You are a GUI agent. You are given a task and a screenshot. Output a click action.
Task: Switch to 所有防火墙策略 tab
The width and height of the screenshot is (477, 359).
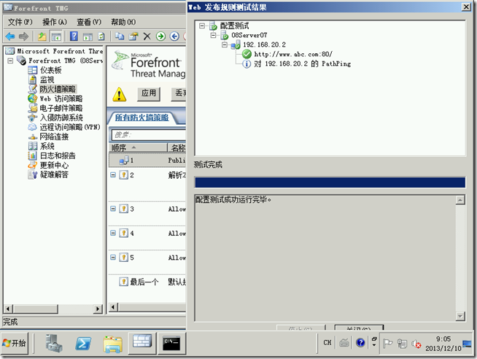pos(141,117)
